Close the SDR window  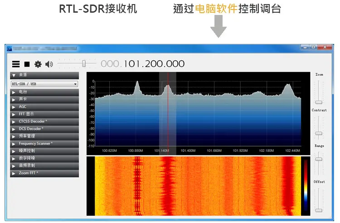click(325, 47)
